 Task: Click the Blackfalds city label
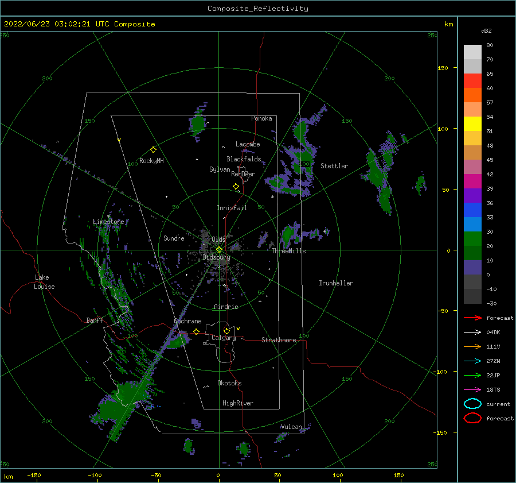(x=244, y=159)
